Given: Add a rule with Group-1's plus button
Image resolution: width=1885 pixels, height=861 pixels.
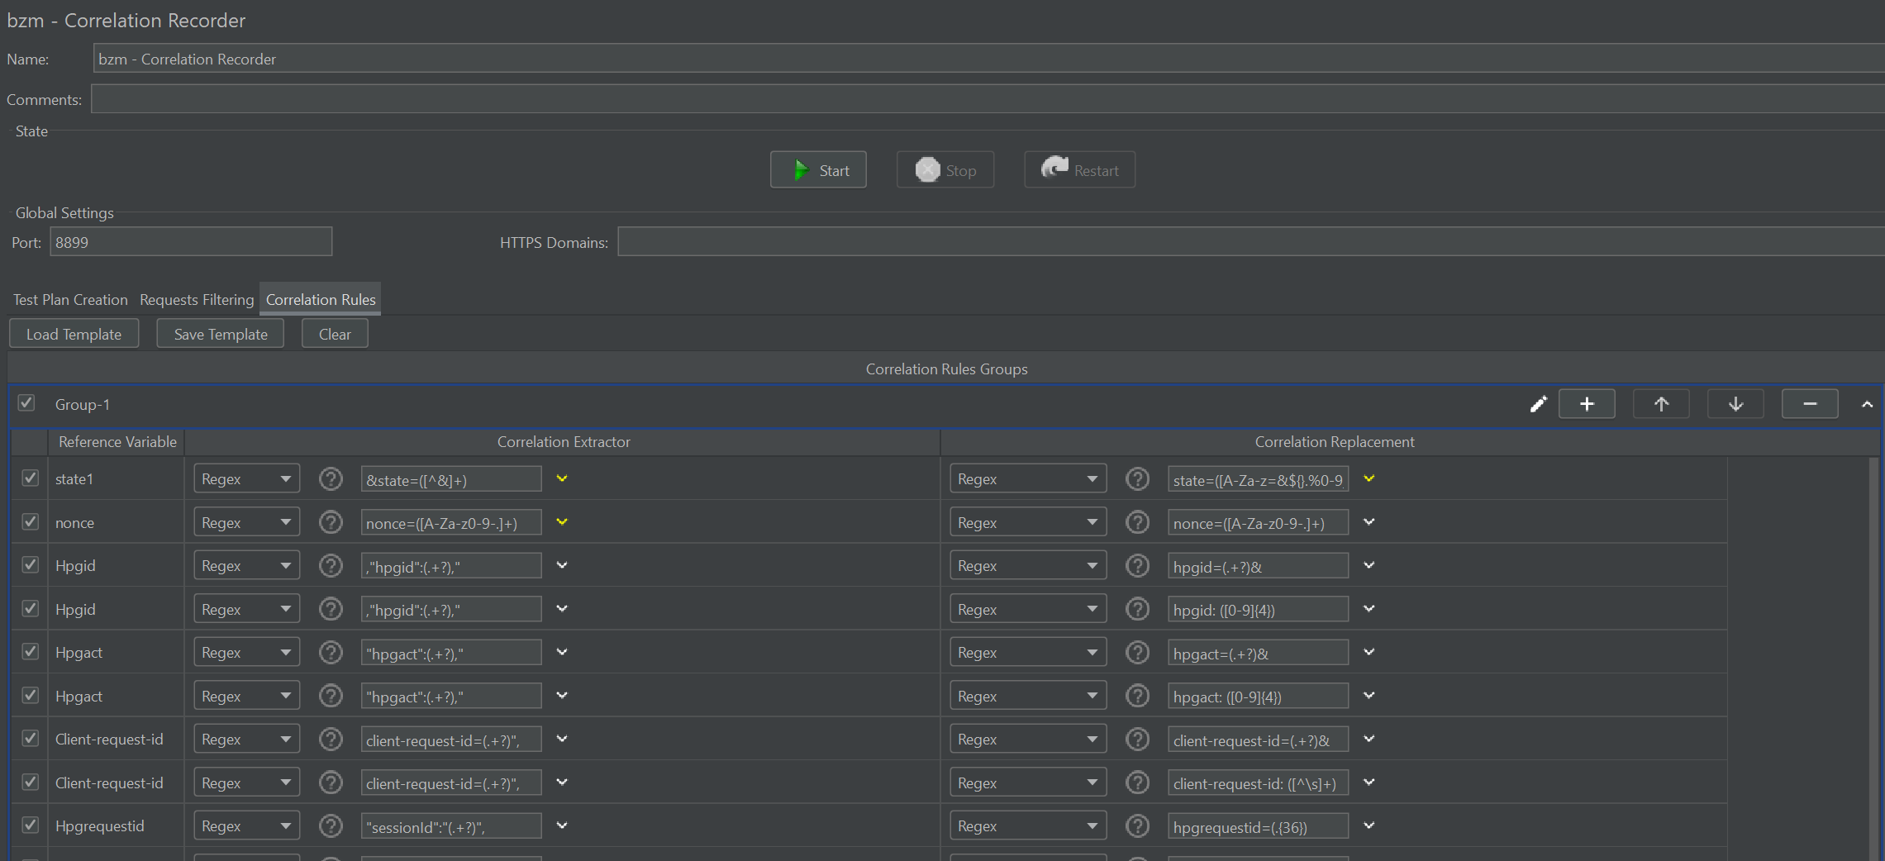Looking at the screenshot, I should click(x=1587, y=404).
